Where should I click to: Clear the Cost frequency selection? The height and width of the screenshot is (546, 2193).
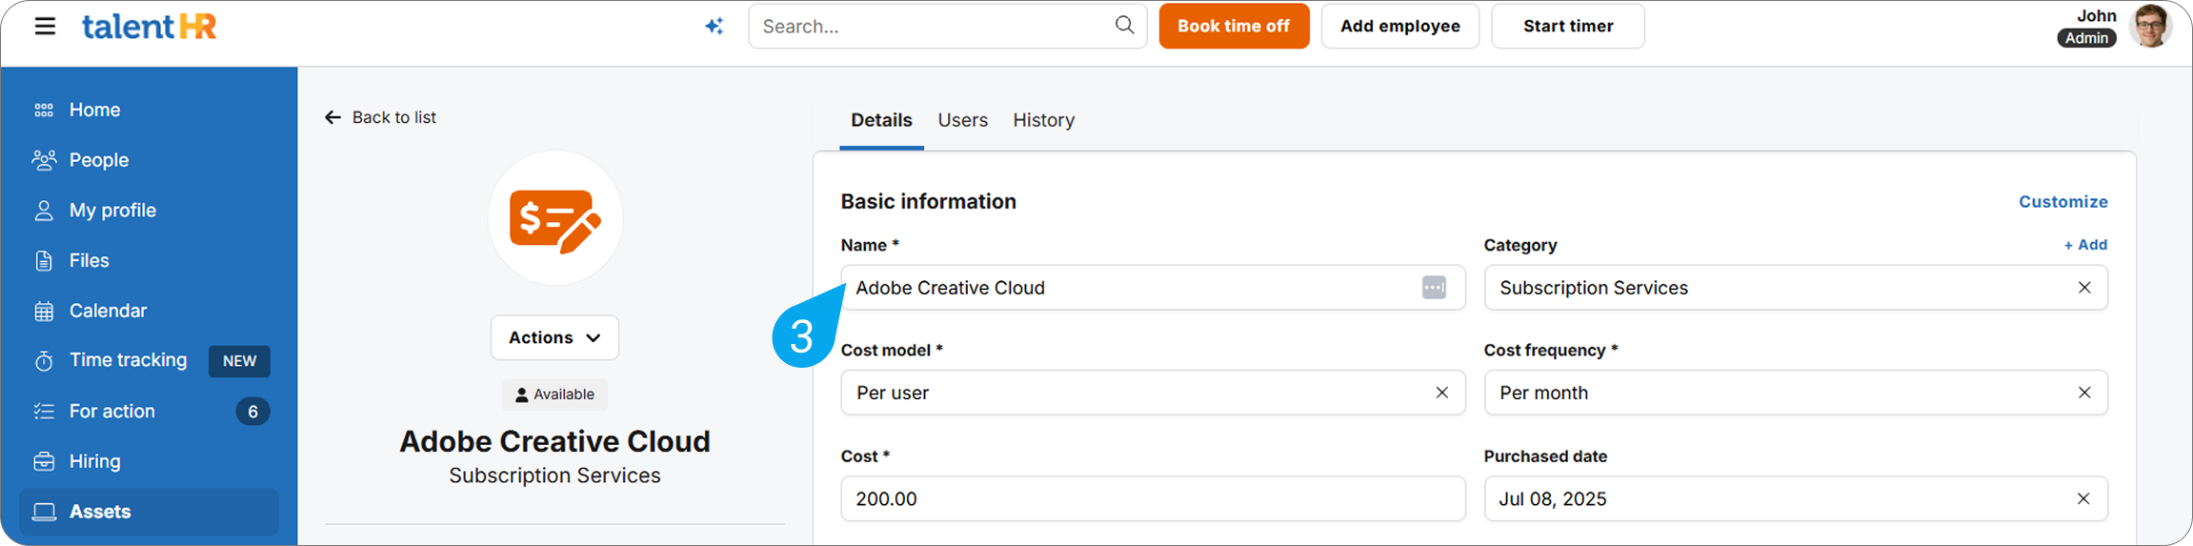pyautogui.click(x=2084, y=393)
